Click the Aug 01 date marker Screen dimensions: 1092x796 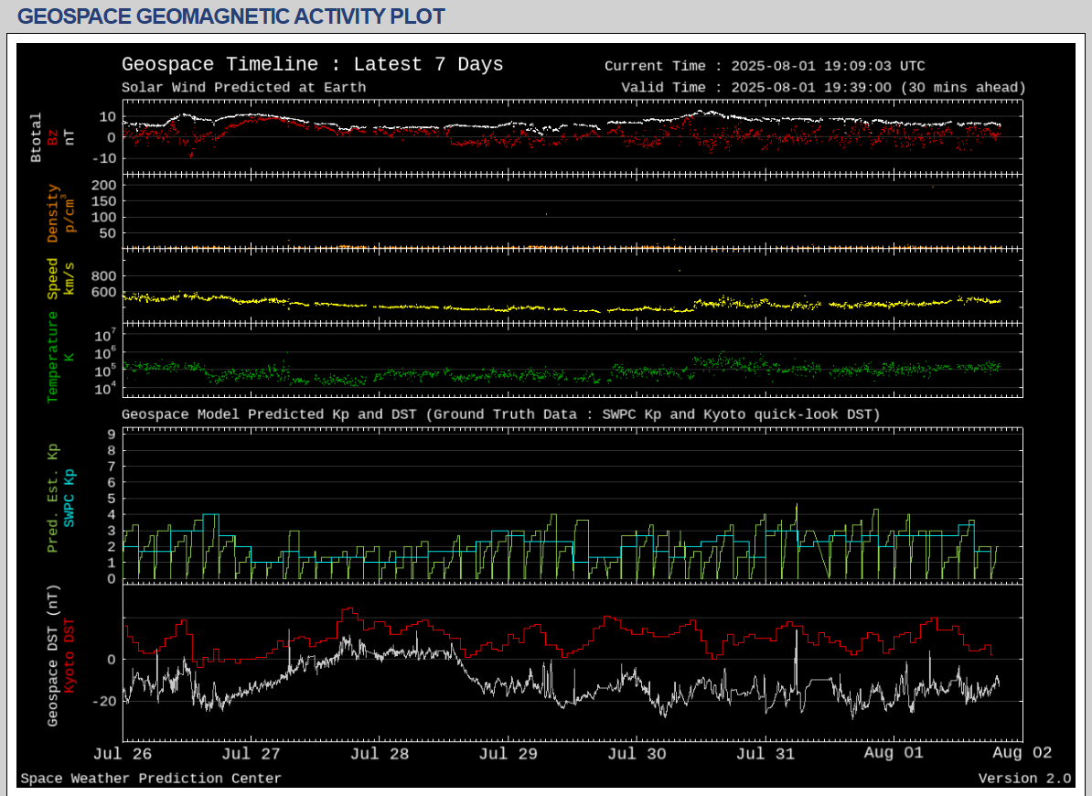tap(894, 754)
